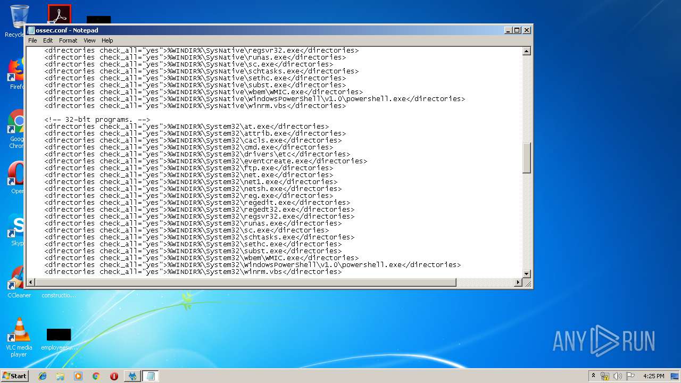Show hidden tray icons
681x383 pixels.
tap(593, 376)
